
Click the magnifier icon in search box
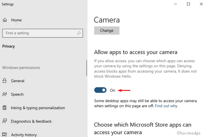pos(79,33)
